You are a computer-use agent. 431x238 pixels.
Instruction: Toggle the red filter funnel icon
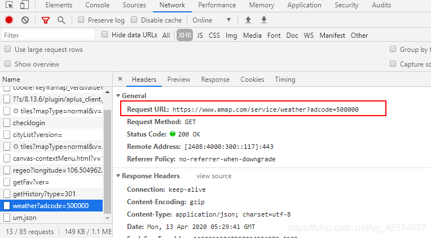pyautogui.click(x=46, y=20)
